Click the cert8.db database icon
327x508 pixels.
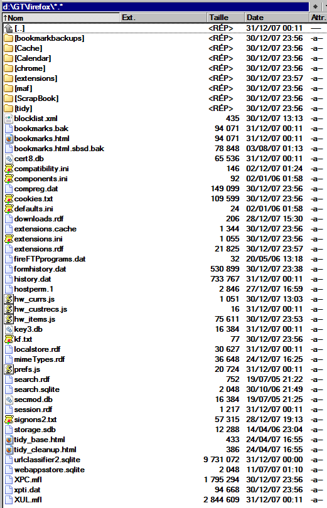(9, 159)
